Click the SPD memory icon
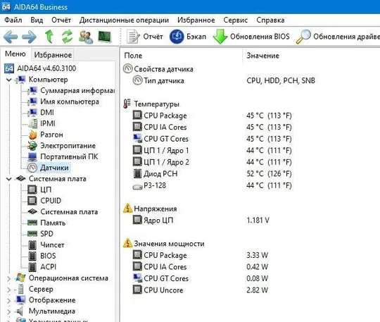The image size is (380, 322). tap(32, 234)
